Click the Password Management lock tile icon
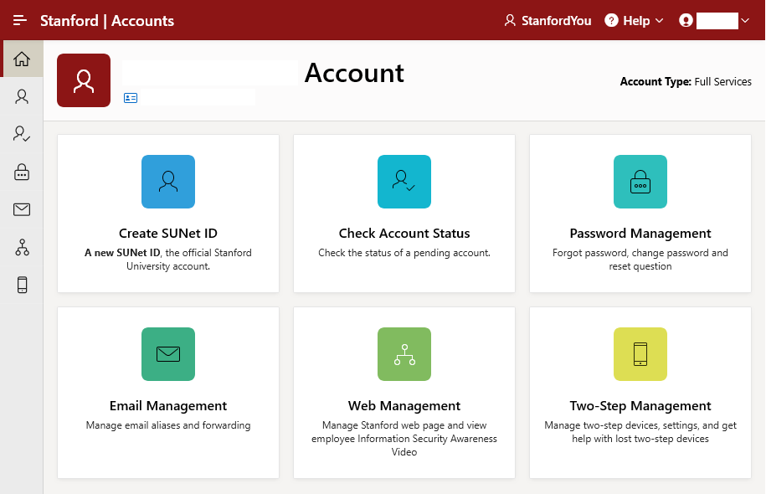766x494 pixels. [x=640, y=182]
